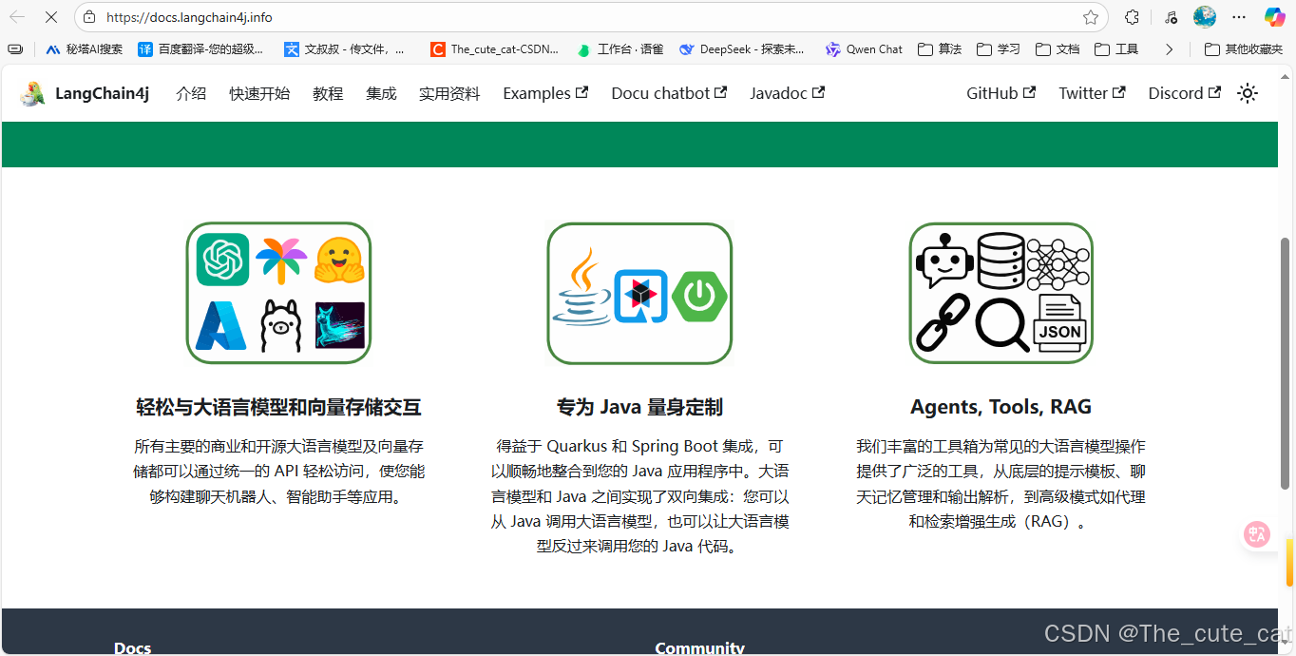Open Edge settings and more menu
This screenshot has width=1296, height=656.
pos(1239,17)
